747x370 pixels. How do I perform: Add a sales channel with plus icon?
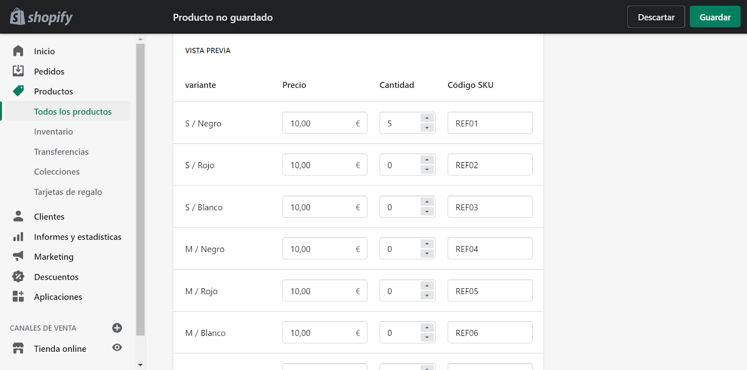pos(117,328)
